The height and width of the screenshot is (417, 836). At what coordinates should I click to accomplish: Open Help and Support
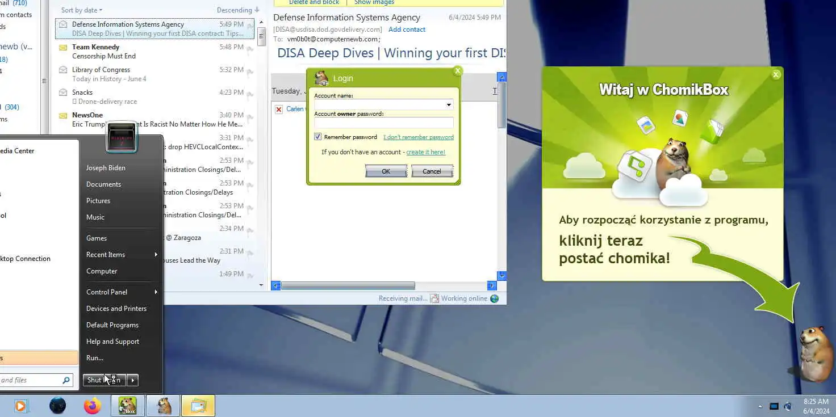[x=112, y=342]
